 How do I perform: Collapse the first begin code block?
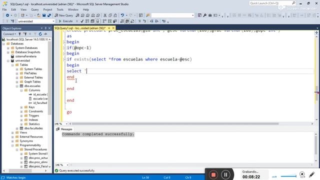64,42
